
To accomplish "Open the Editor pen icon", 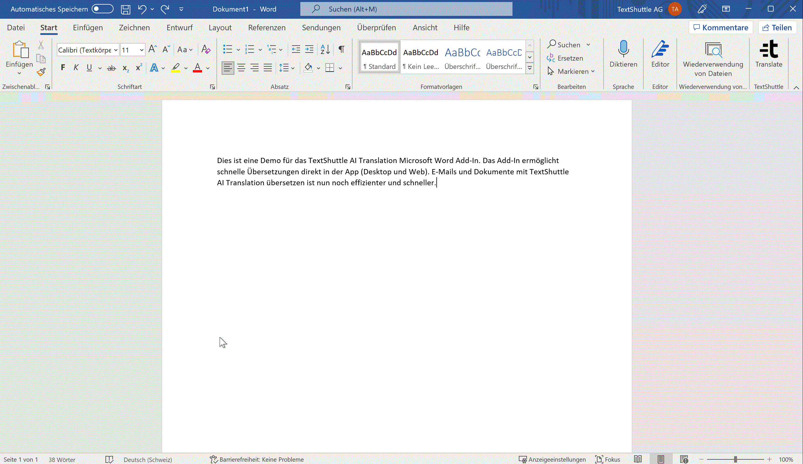I will coord(660,54).
